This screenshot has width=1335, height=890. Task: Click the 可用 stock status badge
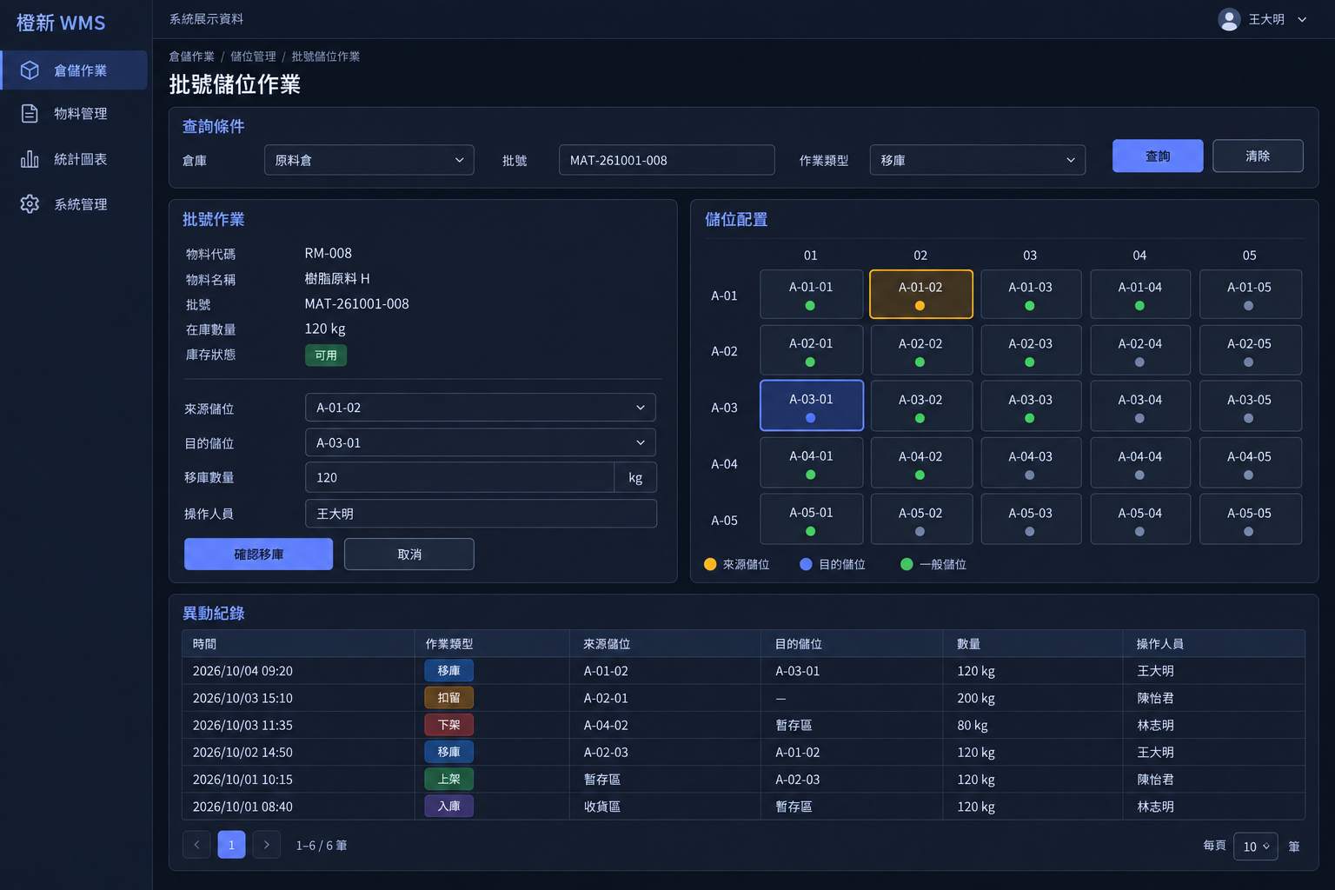click(x=326, y=355)
